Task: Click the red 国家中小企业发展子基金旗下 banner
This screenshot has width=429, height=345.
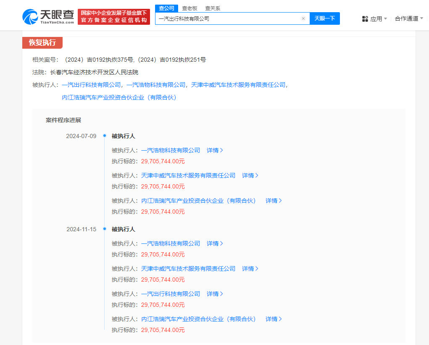Action: (x=114, y=17)
